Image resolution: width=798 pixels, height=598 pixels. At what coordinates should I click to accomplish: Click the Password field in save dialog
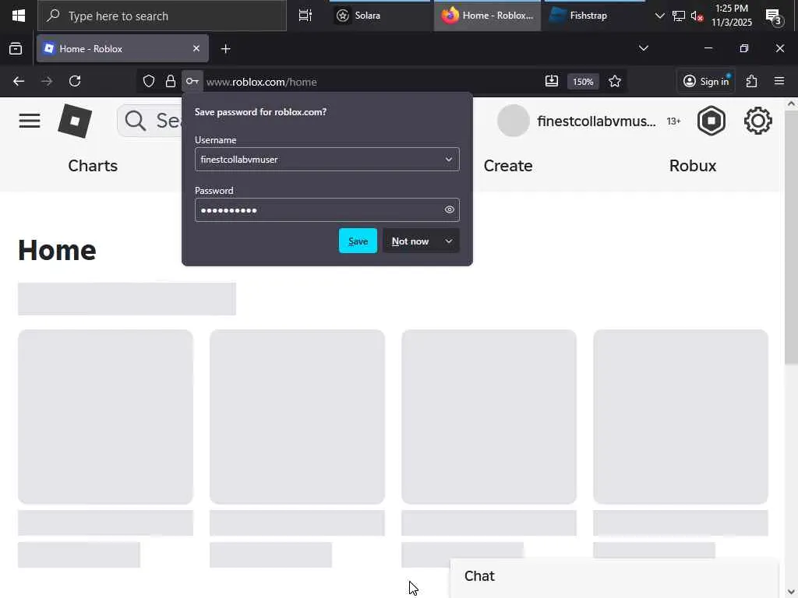point(327,210)
